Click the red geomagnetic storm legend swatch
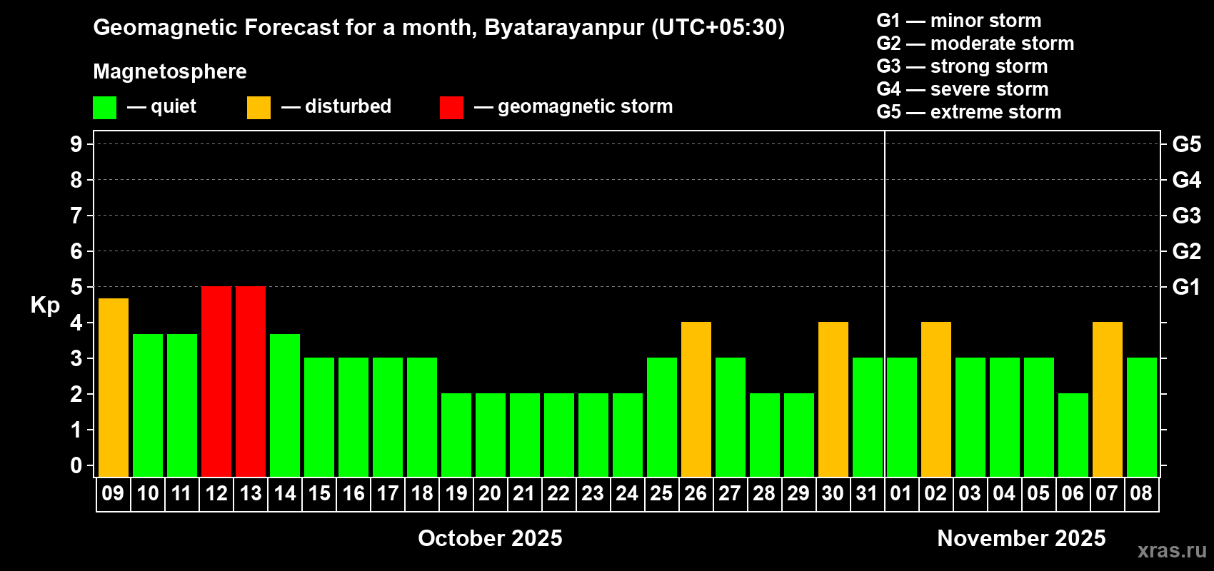This screenshot has height=571, width=1214. pyautogui.click(x=452, y=108)
